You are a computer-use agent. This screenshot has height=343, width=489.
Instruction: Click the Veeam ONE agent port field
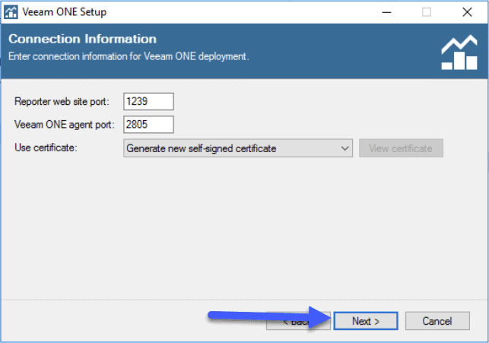148,125
